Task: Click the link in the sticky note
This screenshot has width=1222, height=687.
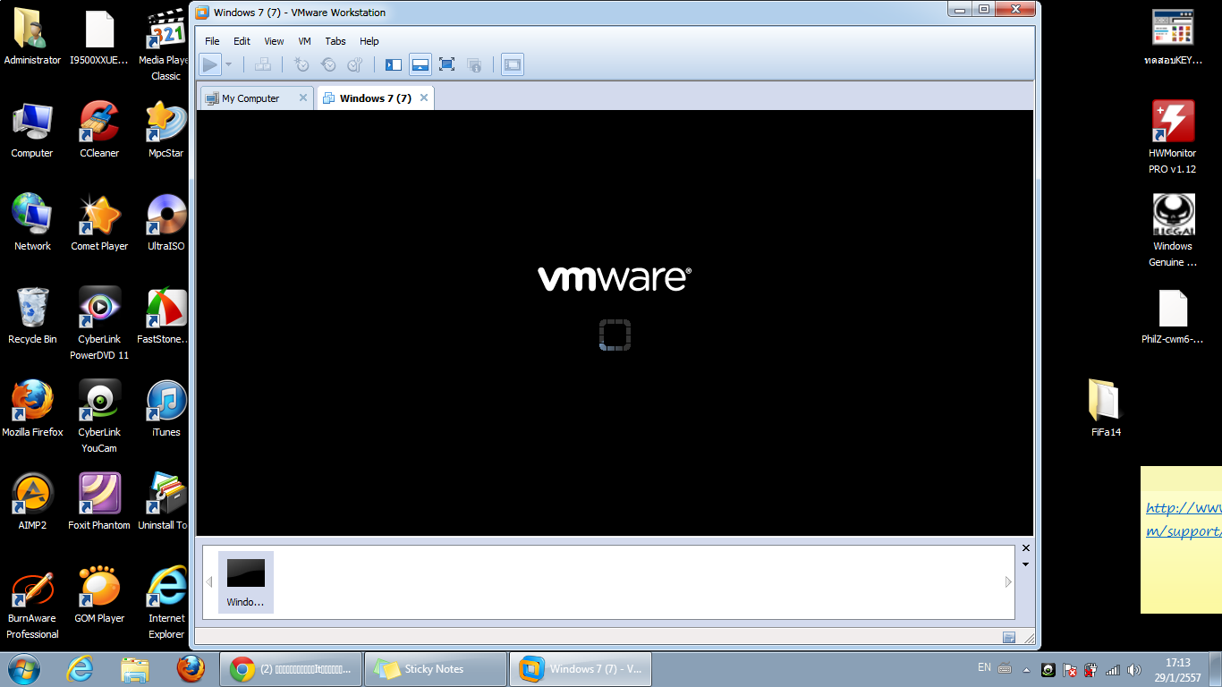Action: 1184,519
